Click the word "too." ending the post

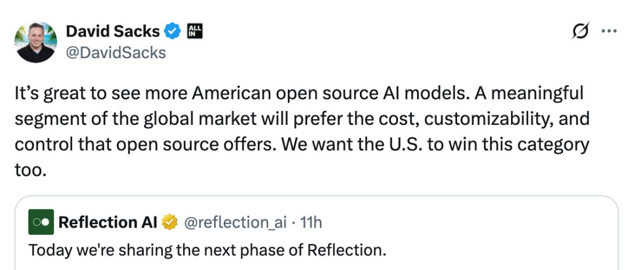pos(30,170)
